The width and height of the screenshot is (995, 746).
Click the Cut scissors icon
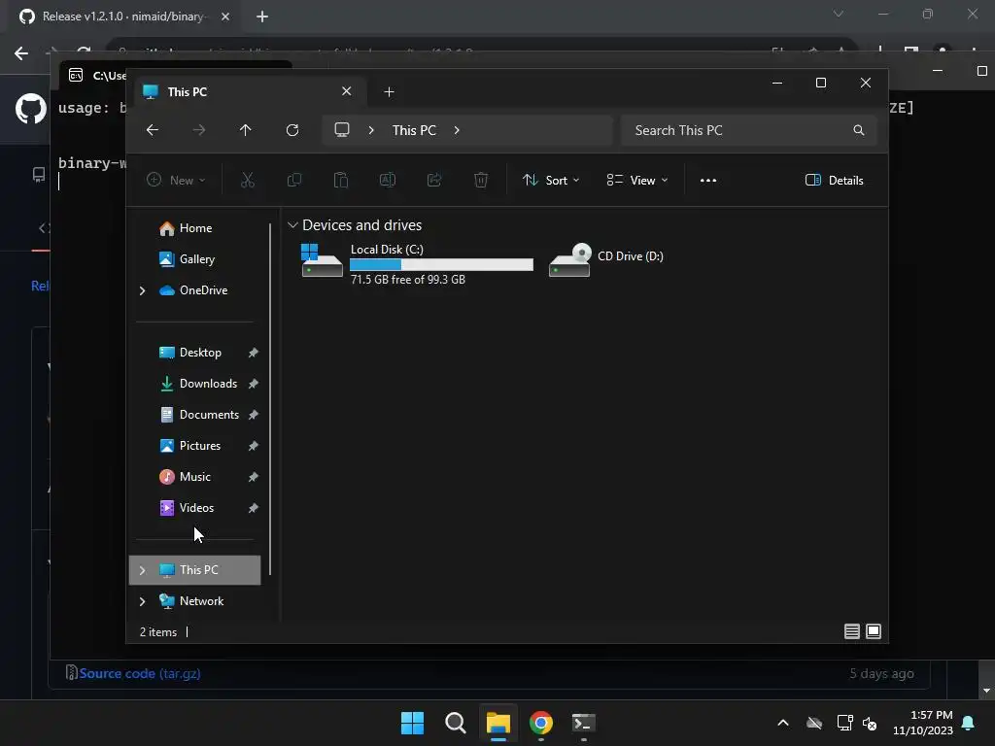pos(248,180)
